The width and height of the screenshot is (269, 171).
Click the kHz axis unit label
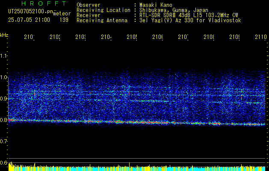click(4, 35)
